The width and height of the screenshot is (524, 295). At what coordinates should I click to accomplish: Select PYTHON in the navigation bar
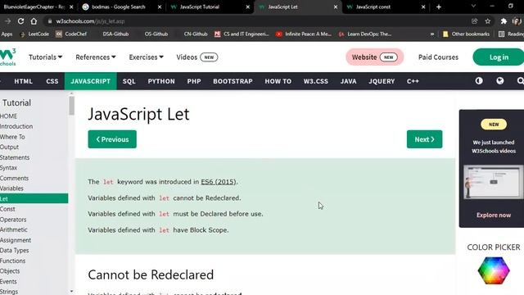coord(161,81)
